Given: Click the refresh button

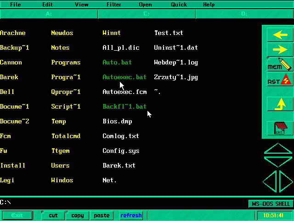Looking at the screenshot, I should pos(131,215).
